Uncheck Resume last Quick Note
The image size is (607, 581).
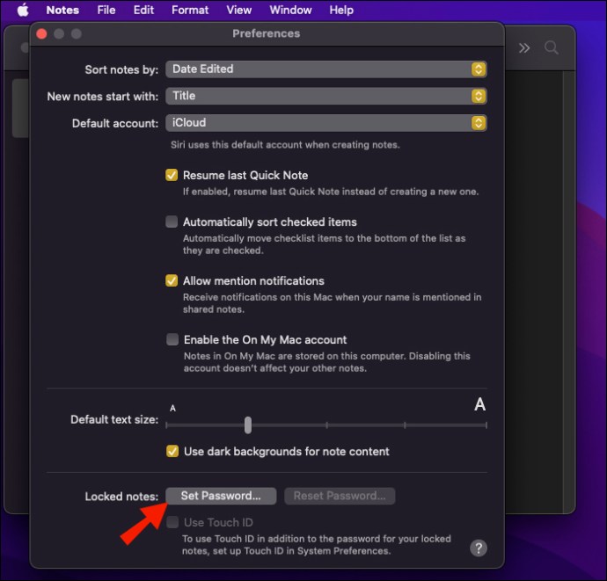pos(172,175)
